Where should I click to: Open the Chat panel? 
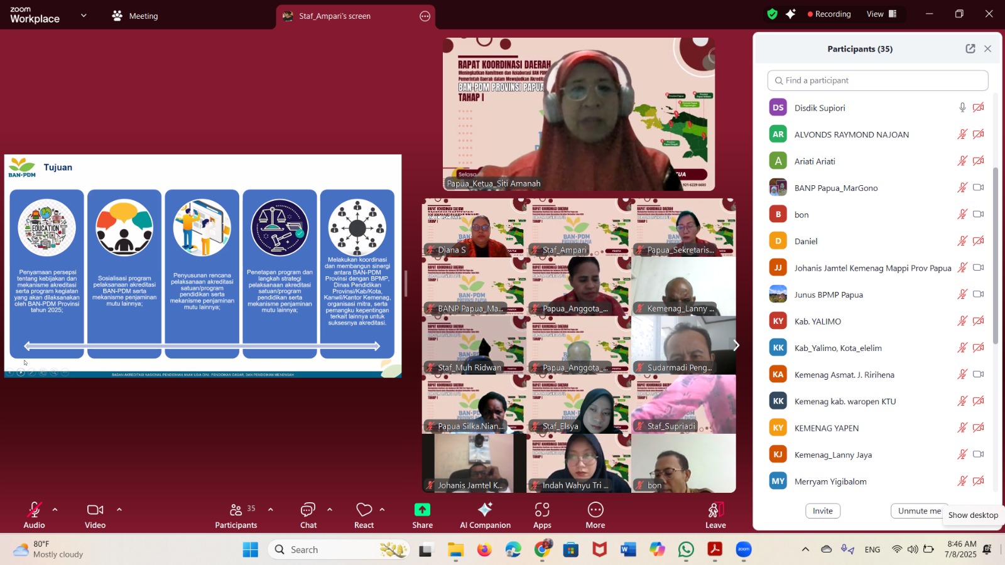coord(308,510)
